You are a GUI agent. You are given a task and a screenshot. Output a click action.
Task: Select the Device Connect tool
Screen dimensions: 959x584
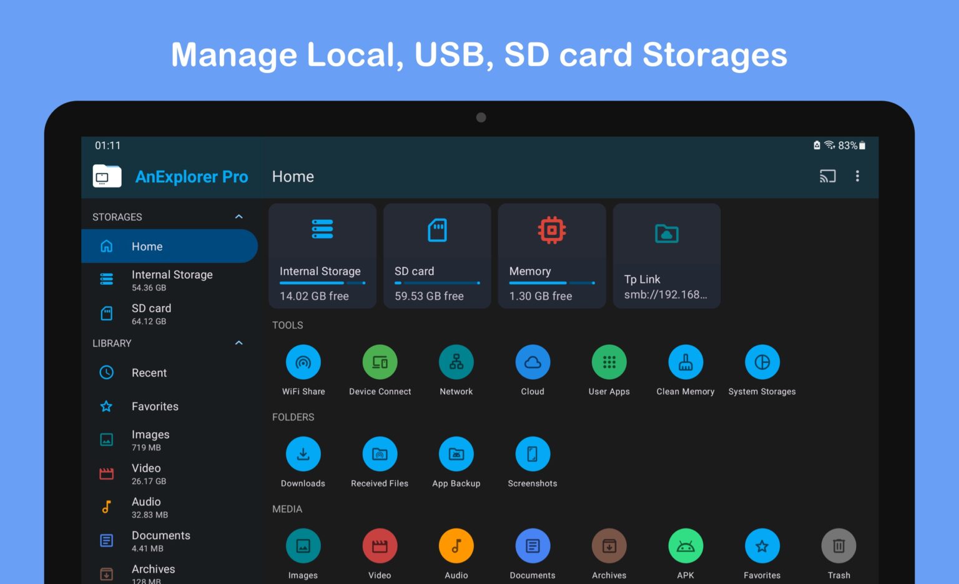[x=380, y=362]
